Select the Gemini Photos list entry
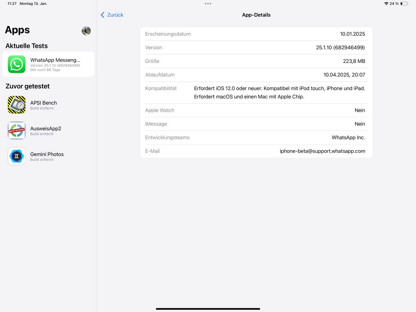Screen dimensions: 416x312 (x=48, y=156)
